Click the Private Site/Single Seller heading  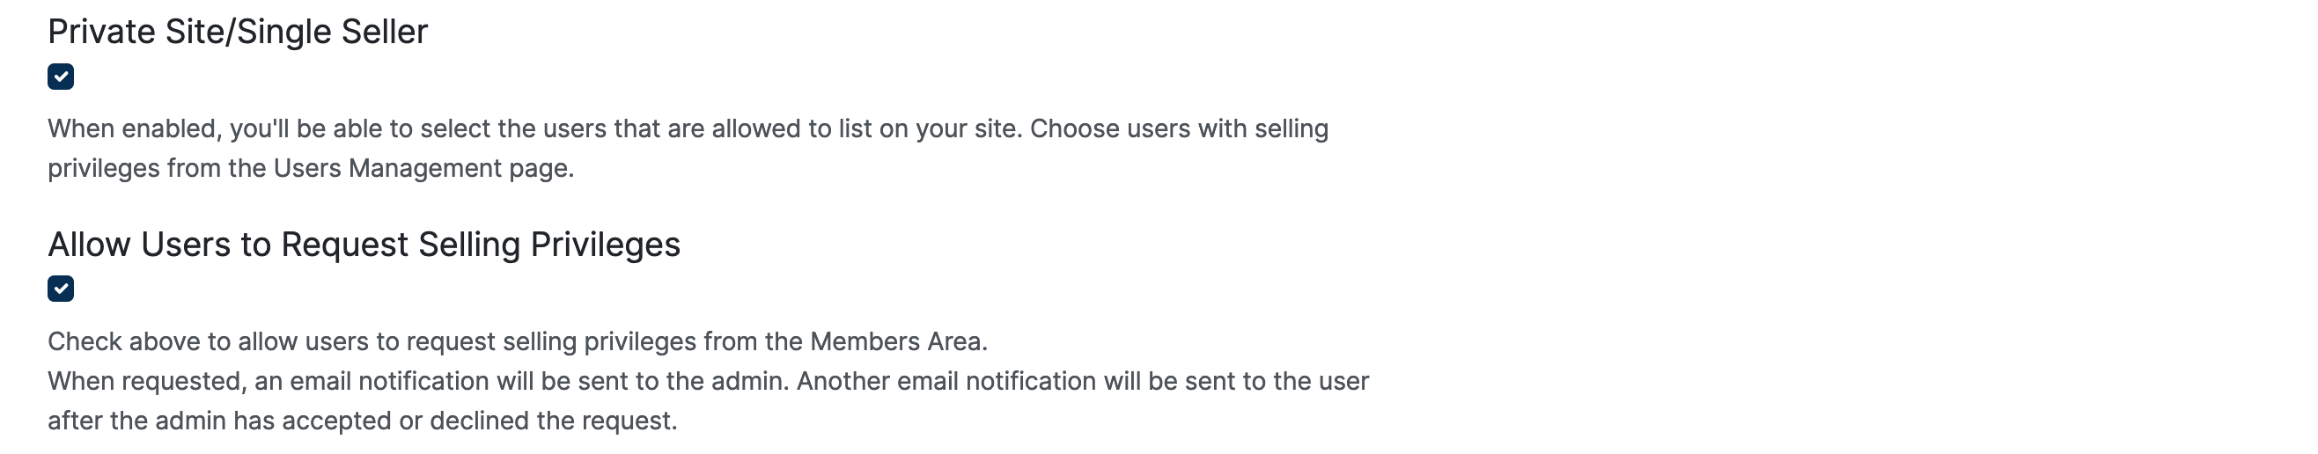238,33
